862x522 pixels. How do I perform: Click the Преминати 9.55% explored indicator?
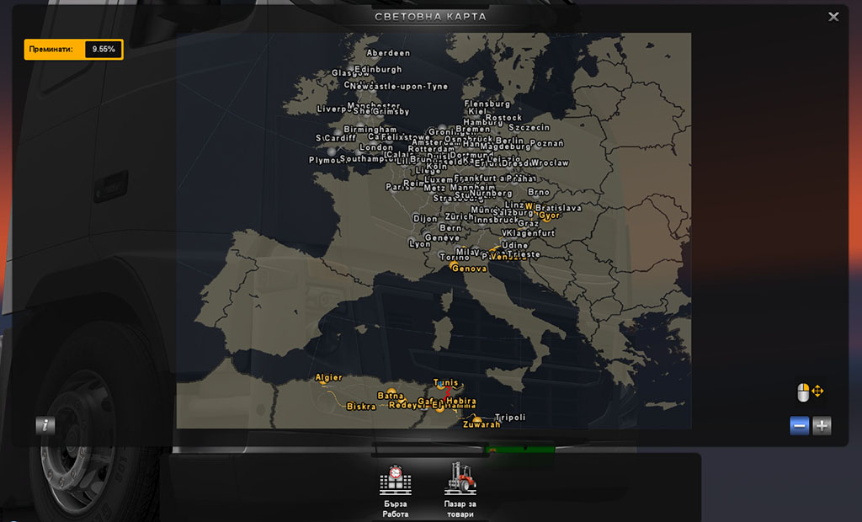74,50
